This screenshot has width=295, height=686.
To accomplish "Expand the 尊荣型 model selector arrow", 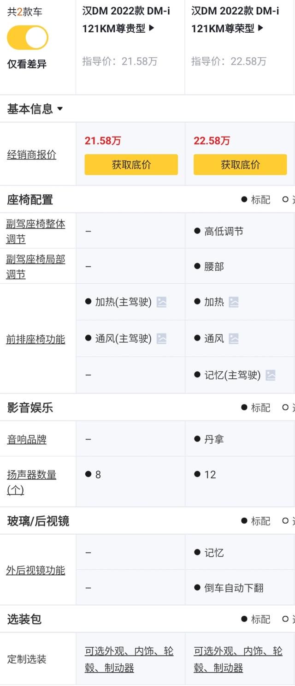I will coord(260,28).
